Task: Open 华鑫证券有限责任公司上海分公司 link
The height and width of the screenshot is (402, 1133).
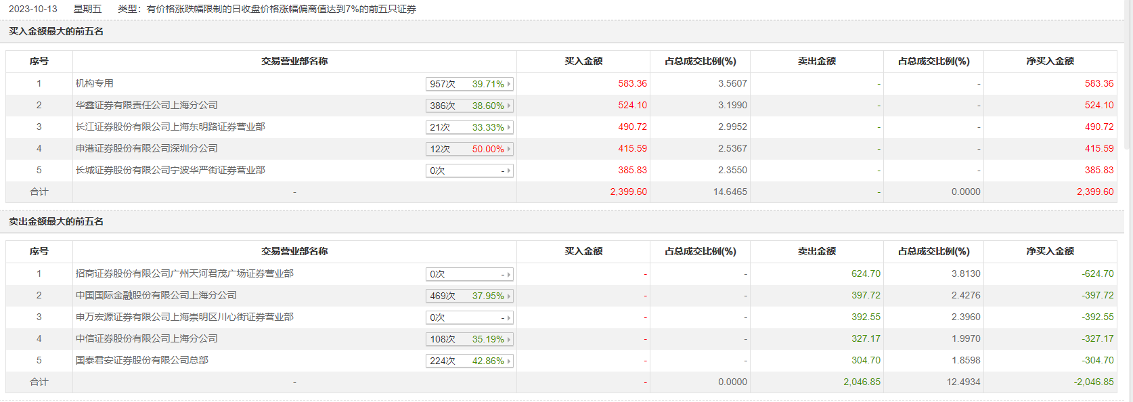Action: [x=147, y=105]
